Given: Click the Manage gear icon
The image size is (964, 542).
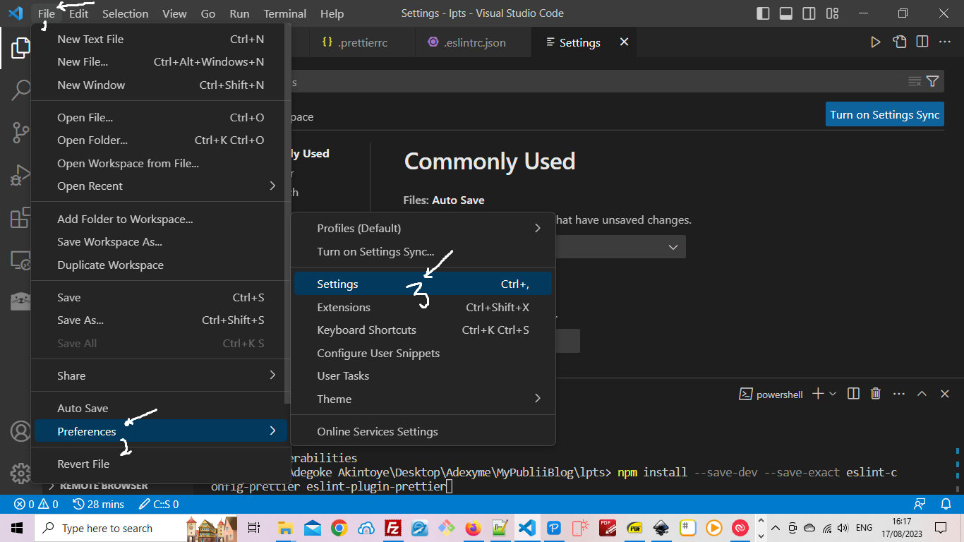Looking at the screenshot, I should (20, 473).
